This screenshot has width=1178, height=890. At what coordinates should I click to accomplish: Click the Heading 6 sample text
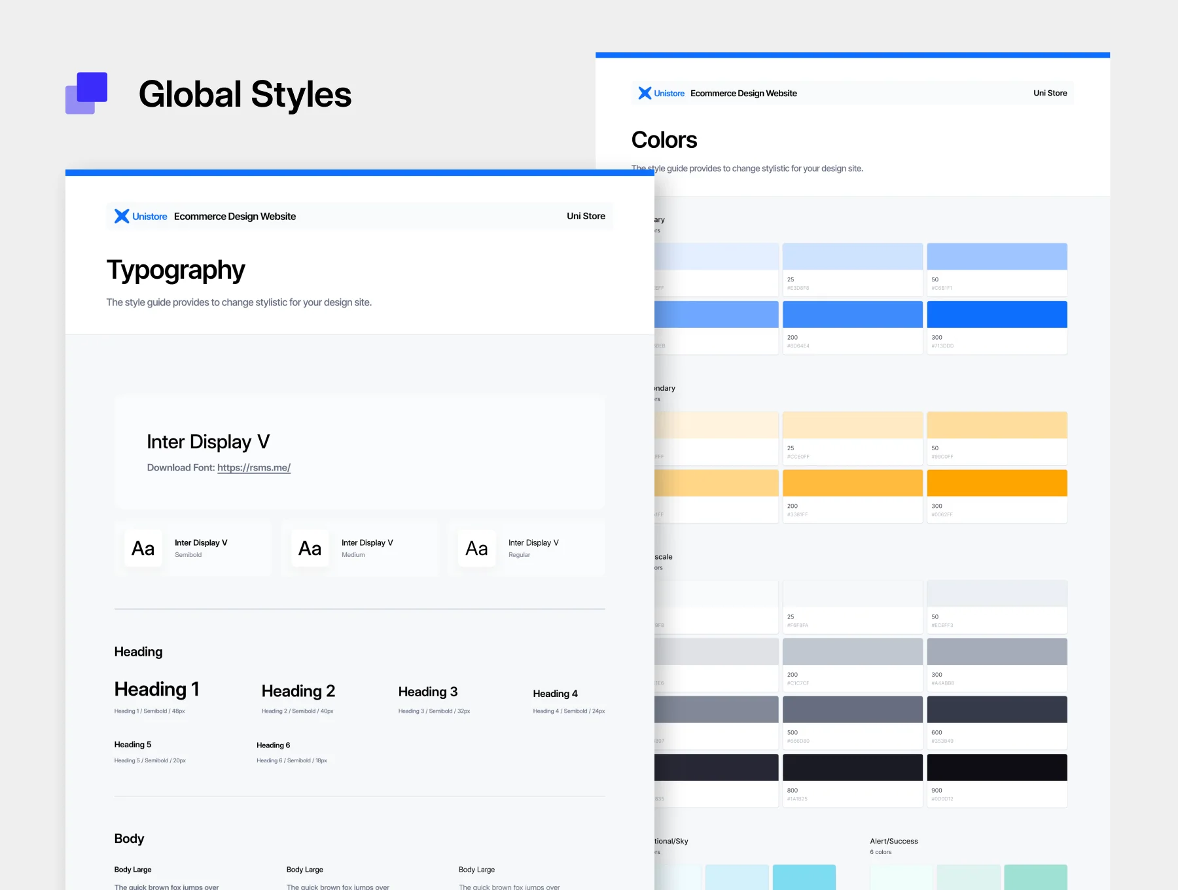pyautogui.click(x=274, y=745)
